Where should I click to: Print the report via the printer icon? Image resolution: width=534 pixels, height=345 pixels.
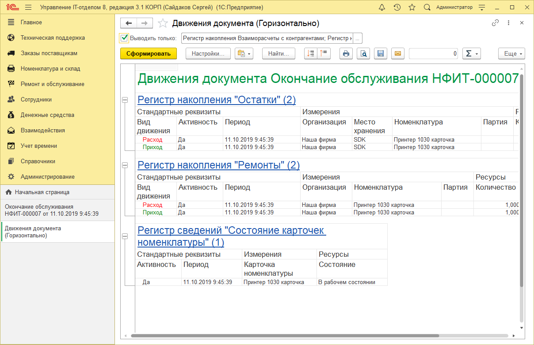tap(346, 53)
